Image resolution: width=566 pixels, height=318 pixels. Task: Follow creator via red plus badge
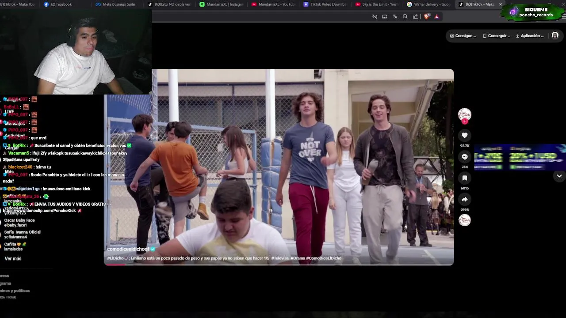(465, 121)
